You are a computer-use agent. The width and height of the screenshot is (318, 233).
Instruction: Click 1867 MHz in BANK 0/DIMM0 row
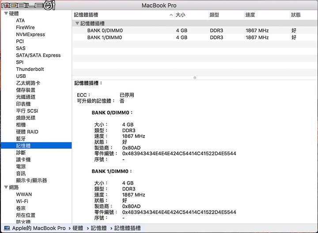click(257, 31)
